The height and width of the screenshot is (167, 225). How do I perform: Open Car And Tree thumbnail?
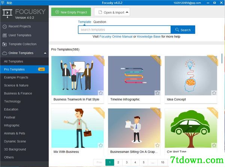(191, 128)
